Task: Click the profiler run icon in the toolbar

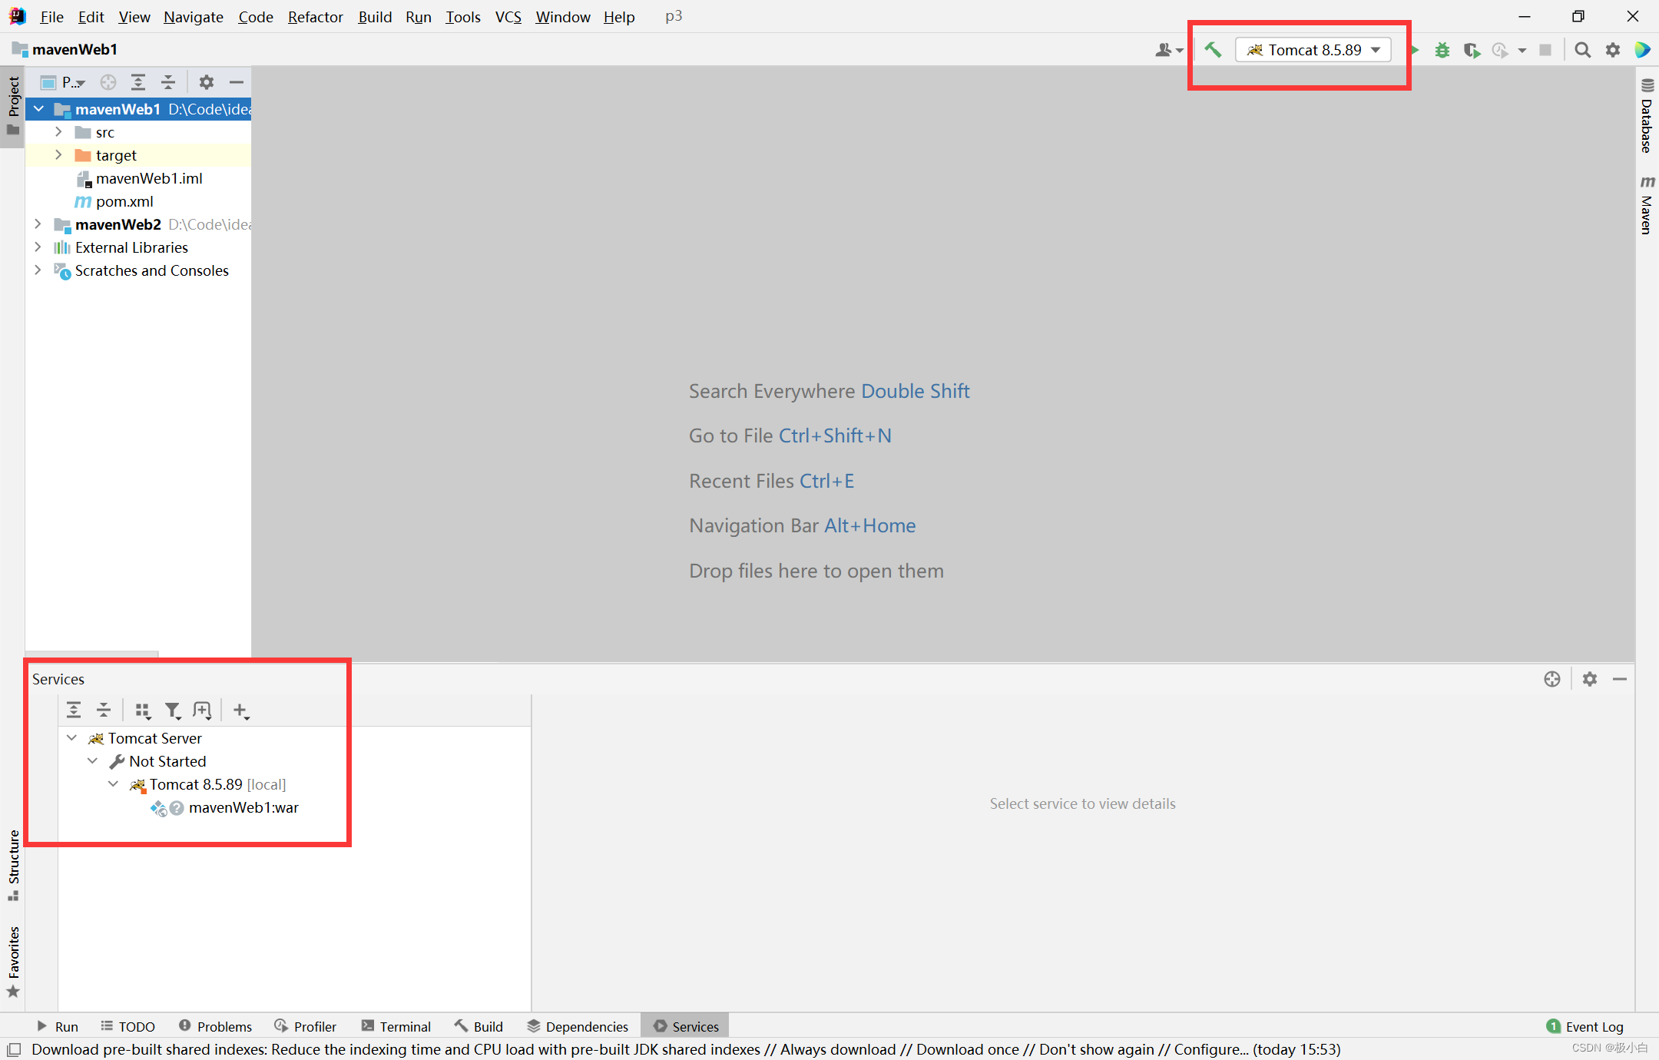Action: pos(1500,50)
